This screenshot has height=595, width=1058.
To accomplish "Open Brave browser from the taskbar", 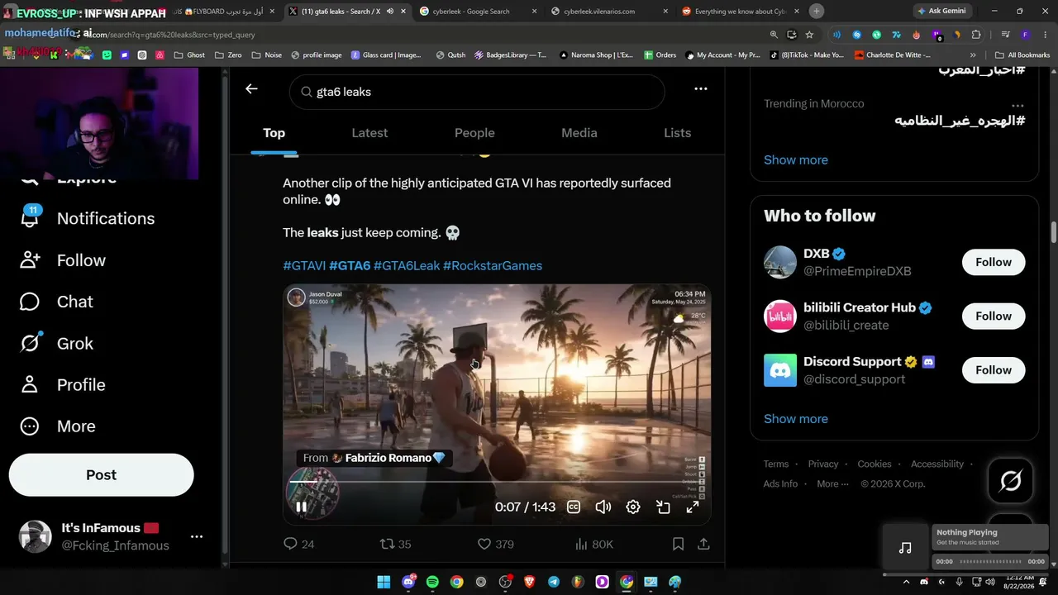I will pyautogui.click(x=529, y=582).
